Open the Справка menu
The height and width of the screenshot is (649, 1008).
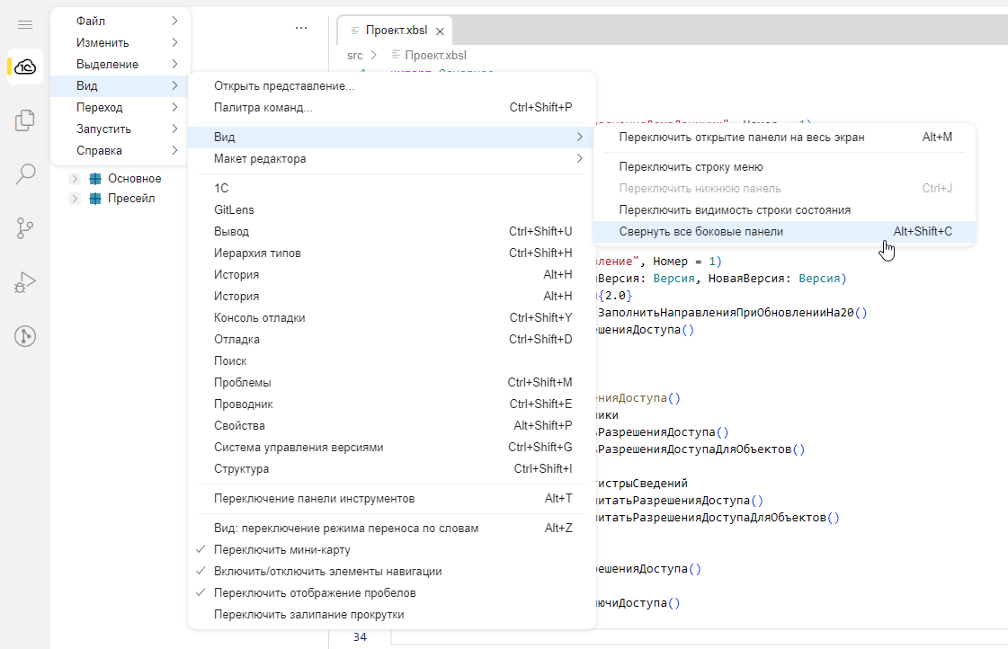coord(120,150)
